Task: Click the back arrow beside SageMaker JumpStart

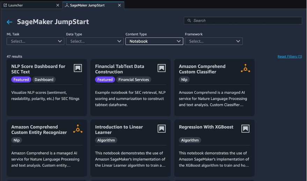Action: click(9, 22)
